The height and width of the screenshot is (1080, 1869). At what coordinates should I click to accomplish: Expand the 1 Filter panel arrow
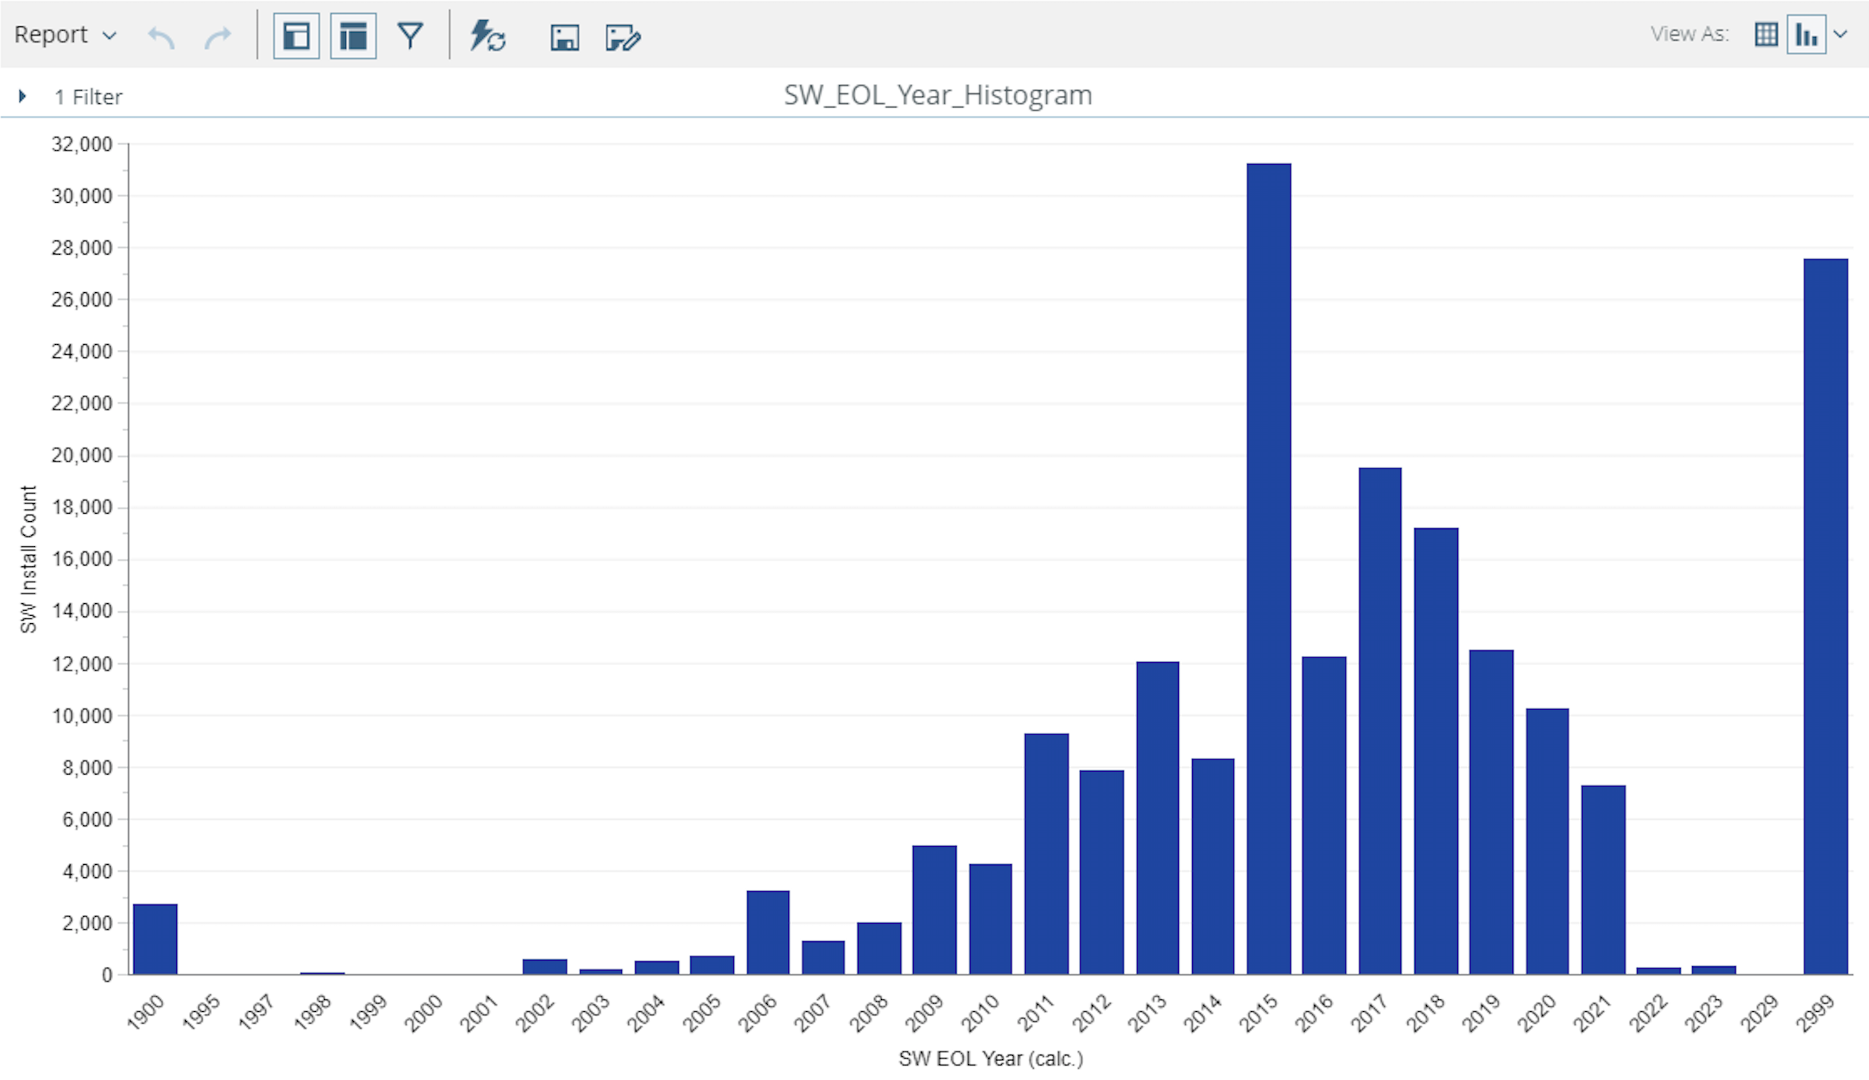tap(22, 96)
